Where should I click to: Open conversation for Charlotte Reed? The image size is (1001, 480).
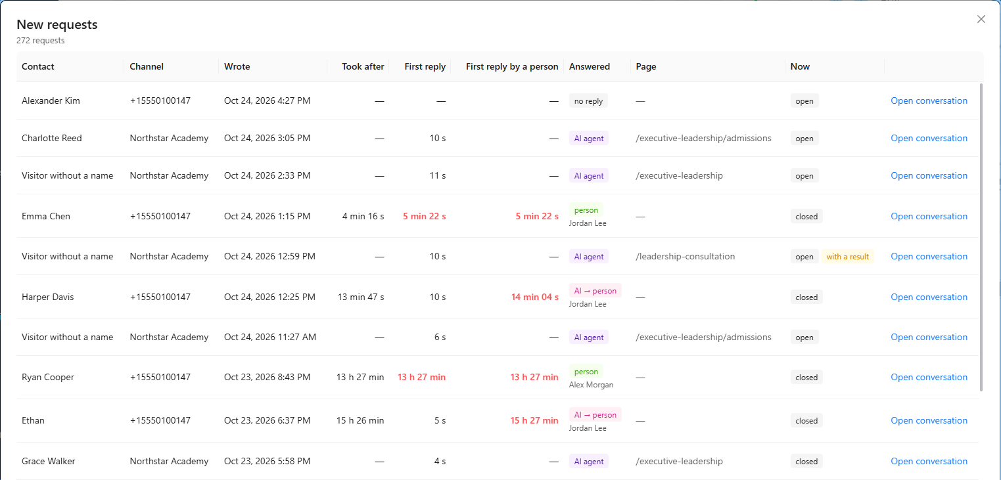(929, 138)
